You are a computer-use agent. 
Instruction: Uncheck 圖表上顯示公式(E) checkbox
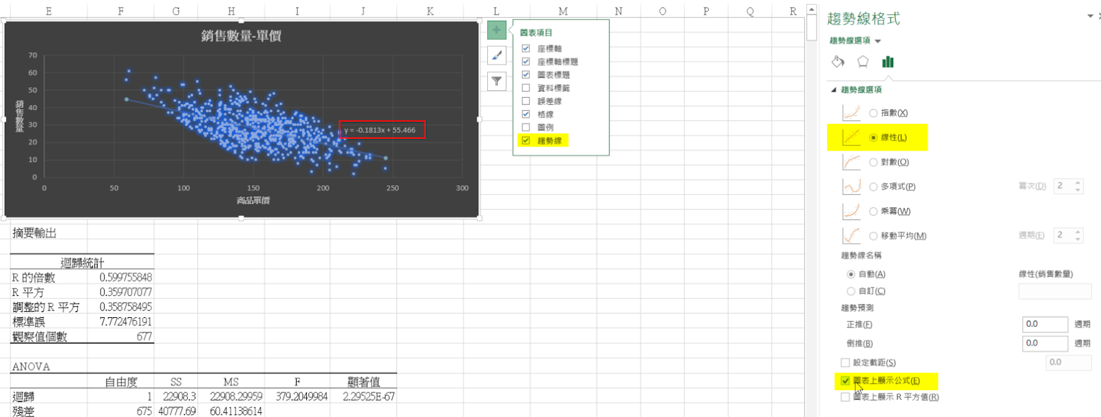click(845, 381)
